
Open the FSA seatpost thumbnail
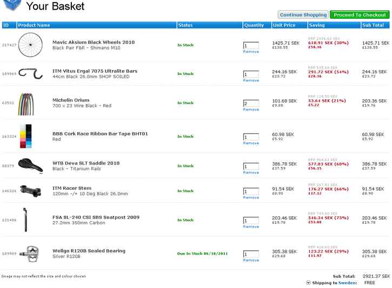pos(25,220)
